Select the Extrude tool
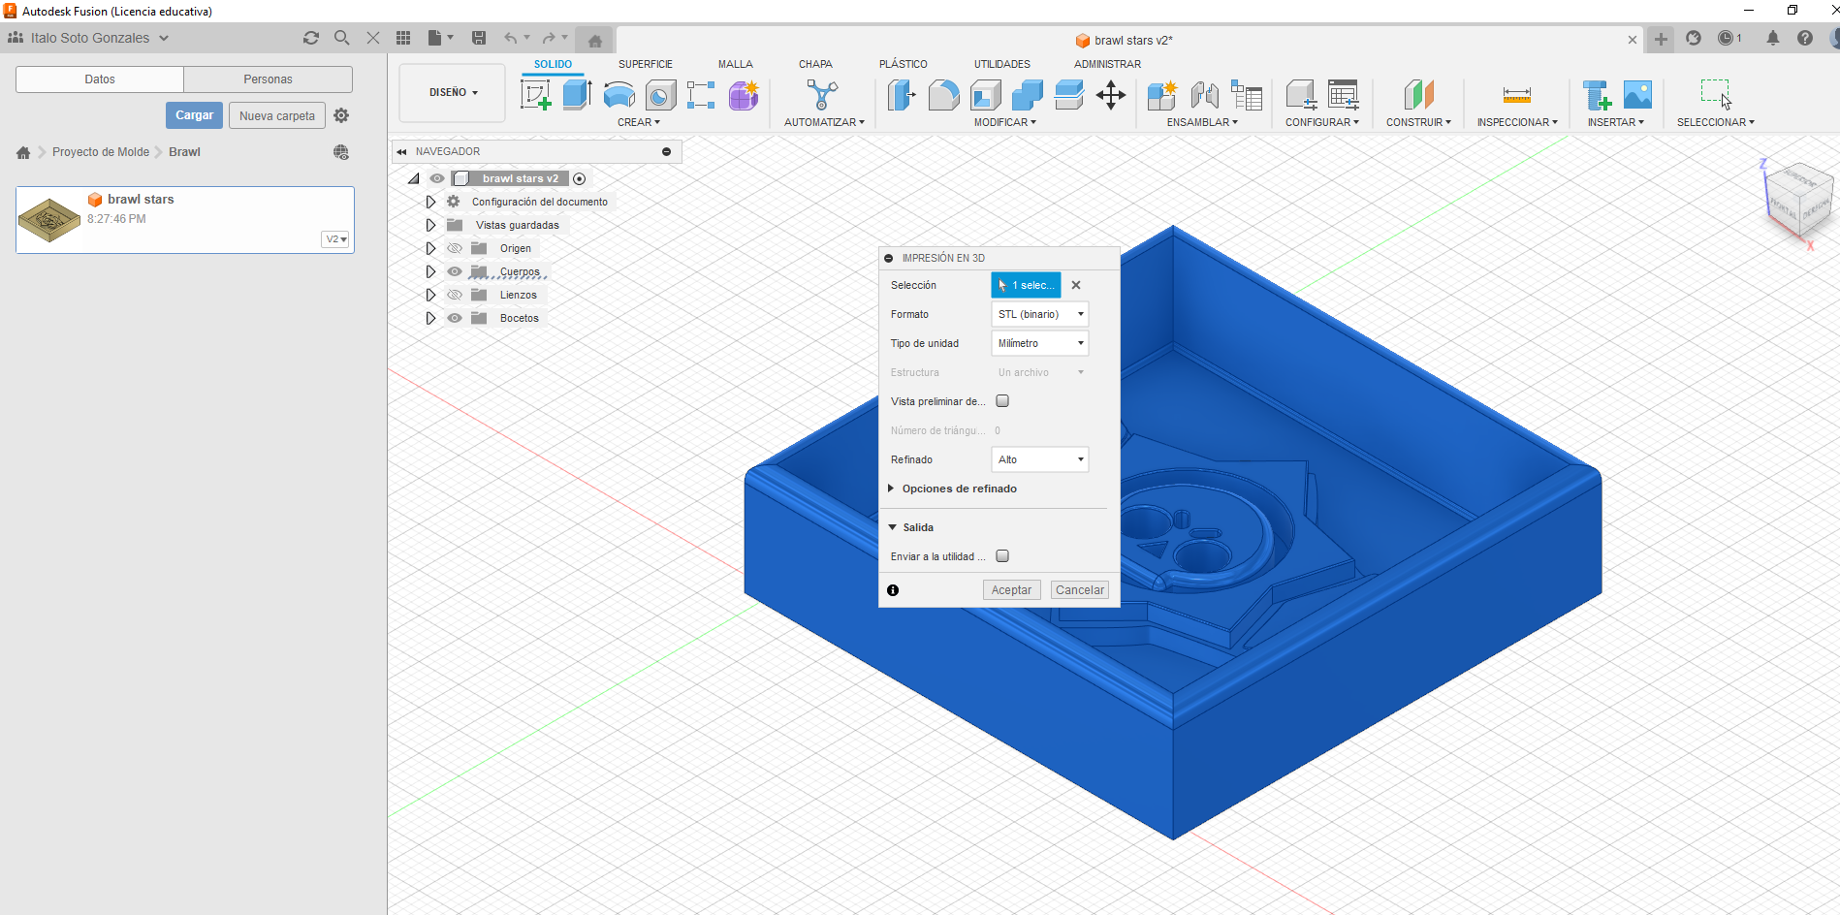Viewport: 1840px width, 915px height. 578,95
